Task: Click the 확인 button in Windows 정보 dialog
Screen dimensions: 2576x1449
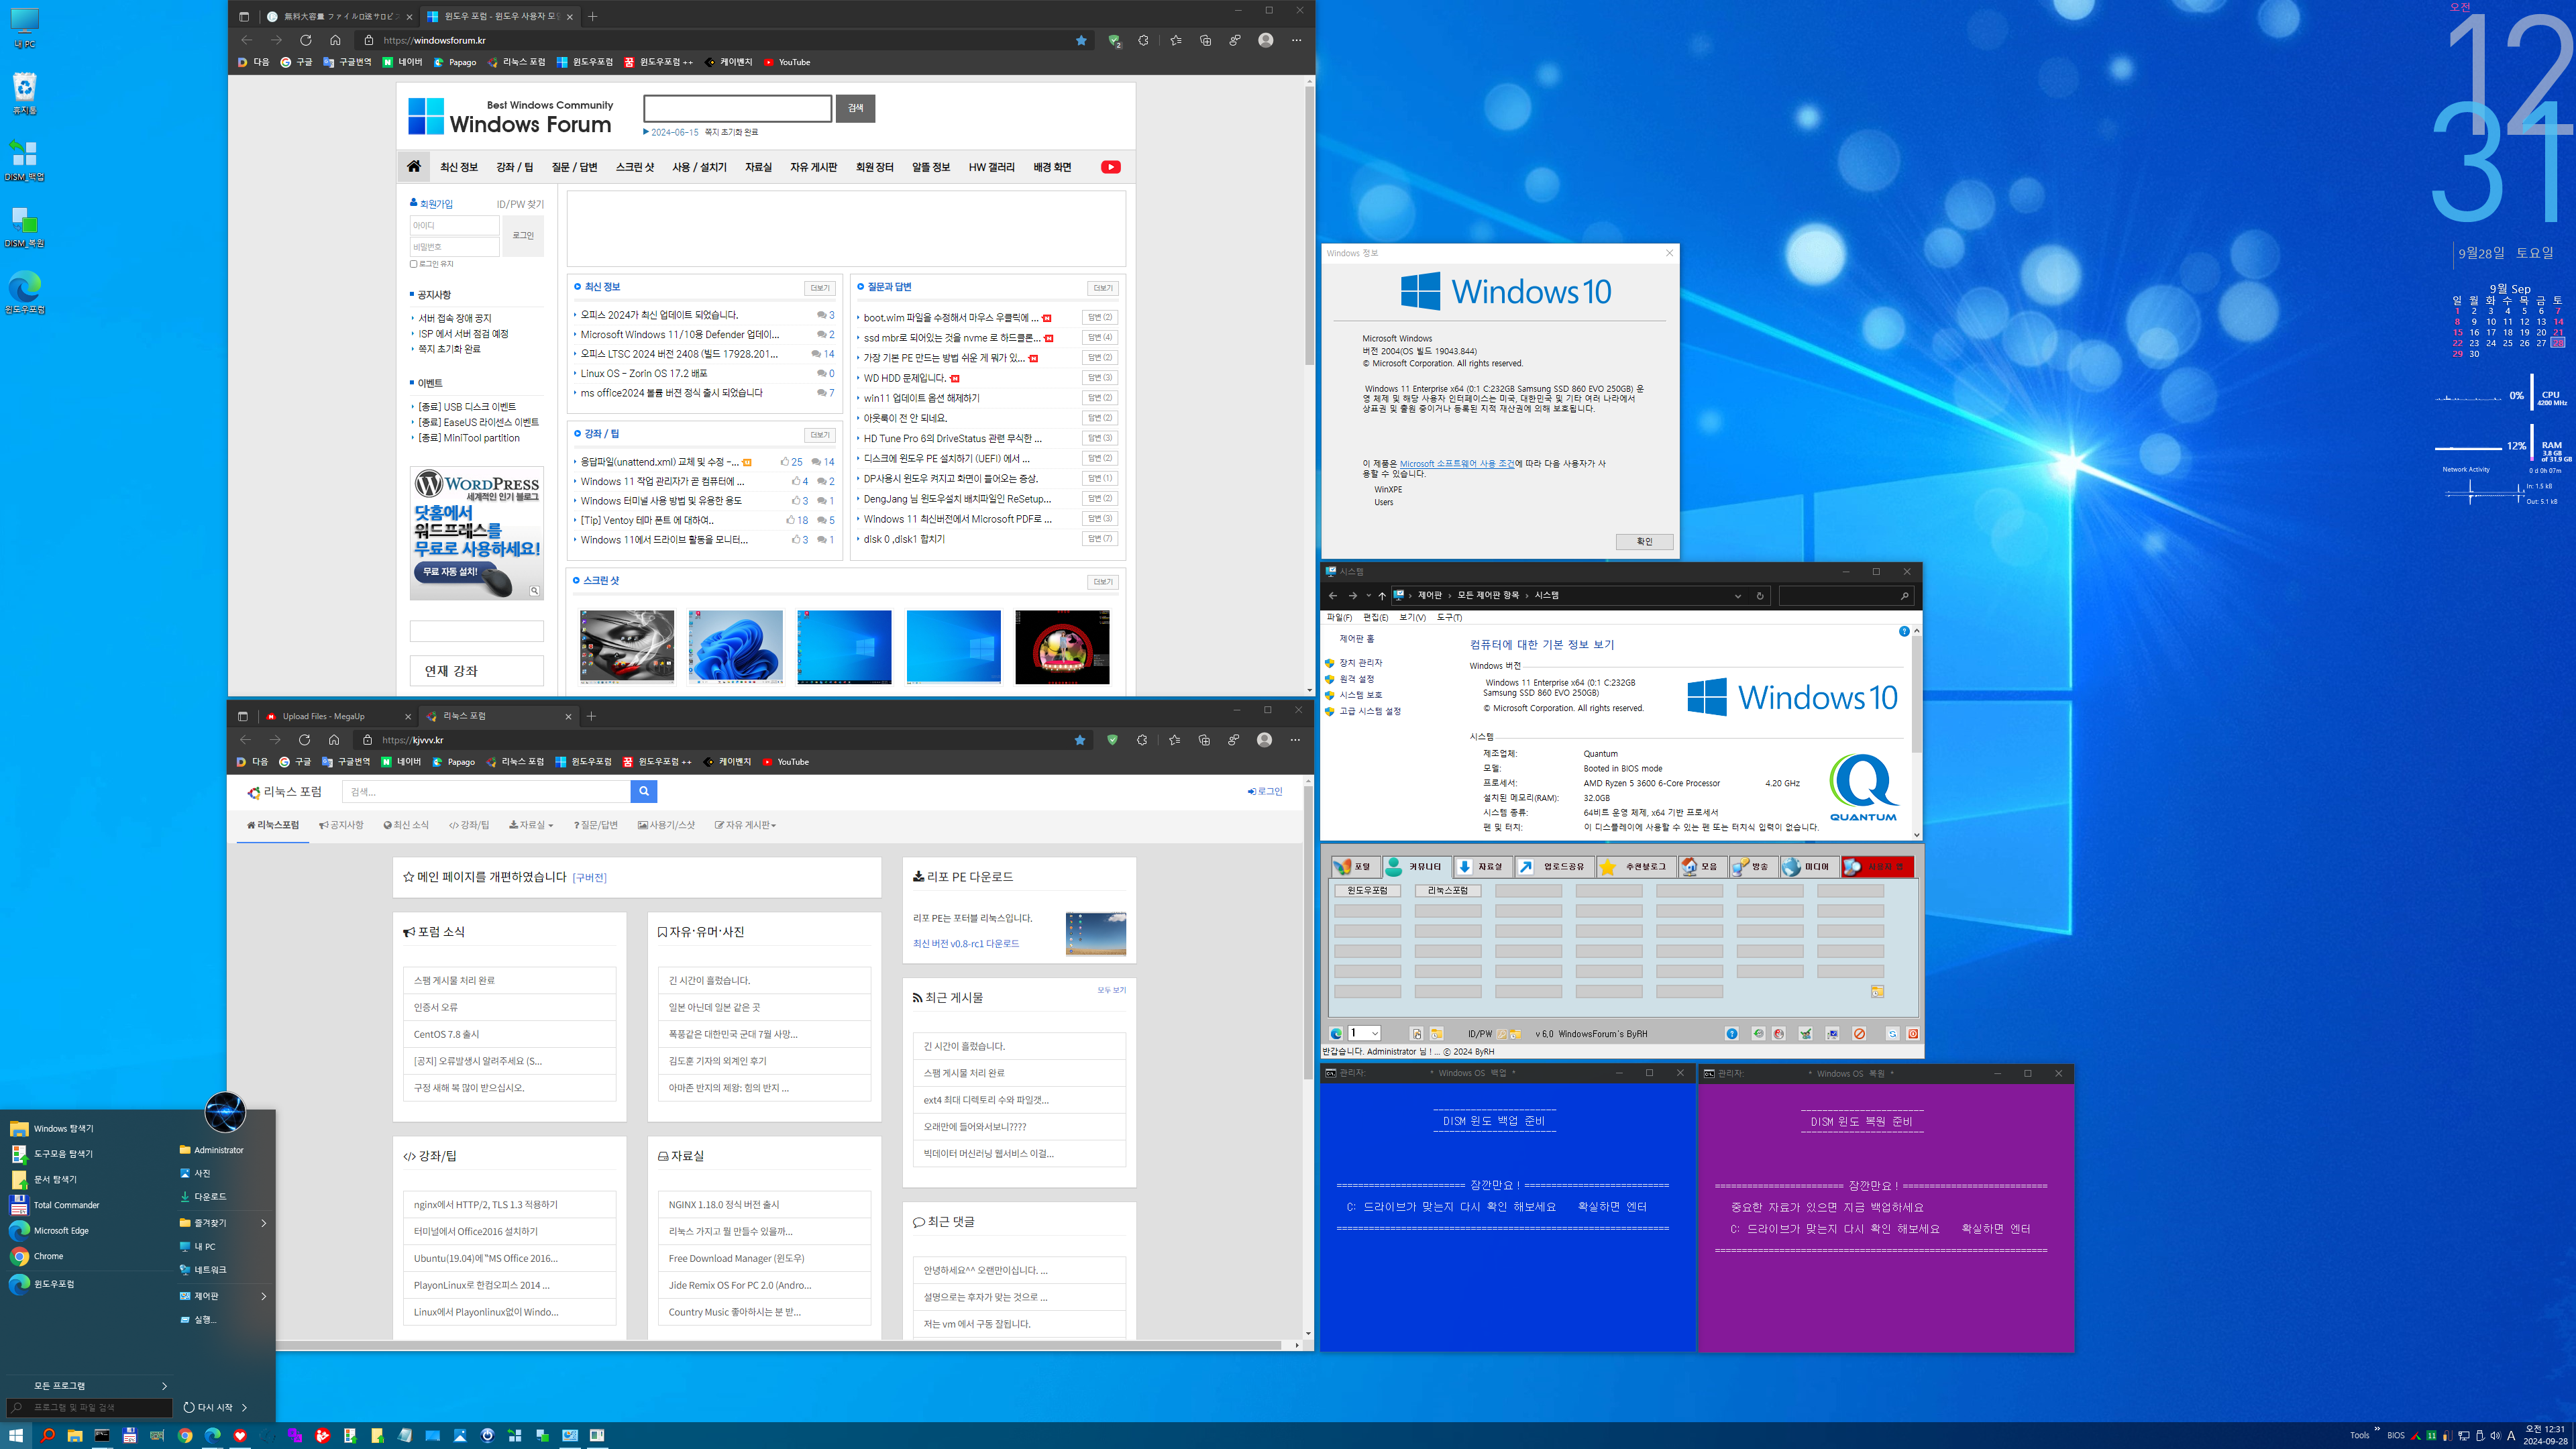Action: pyautogui.click(x=1644, y=541)
